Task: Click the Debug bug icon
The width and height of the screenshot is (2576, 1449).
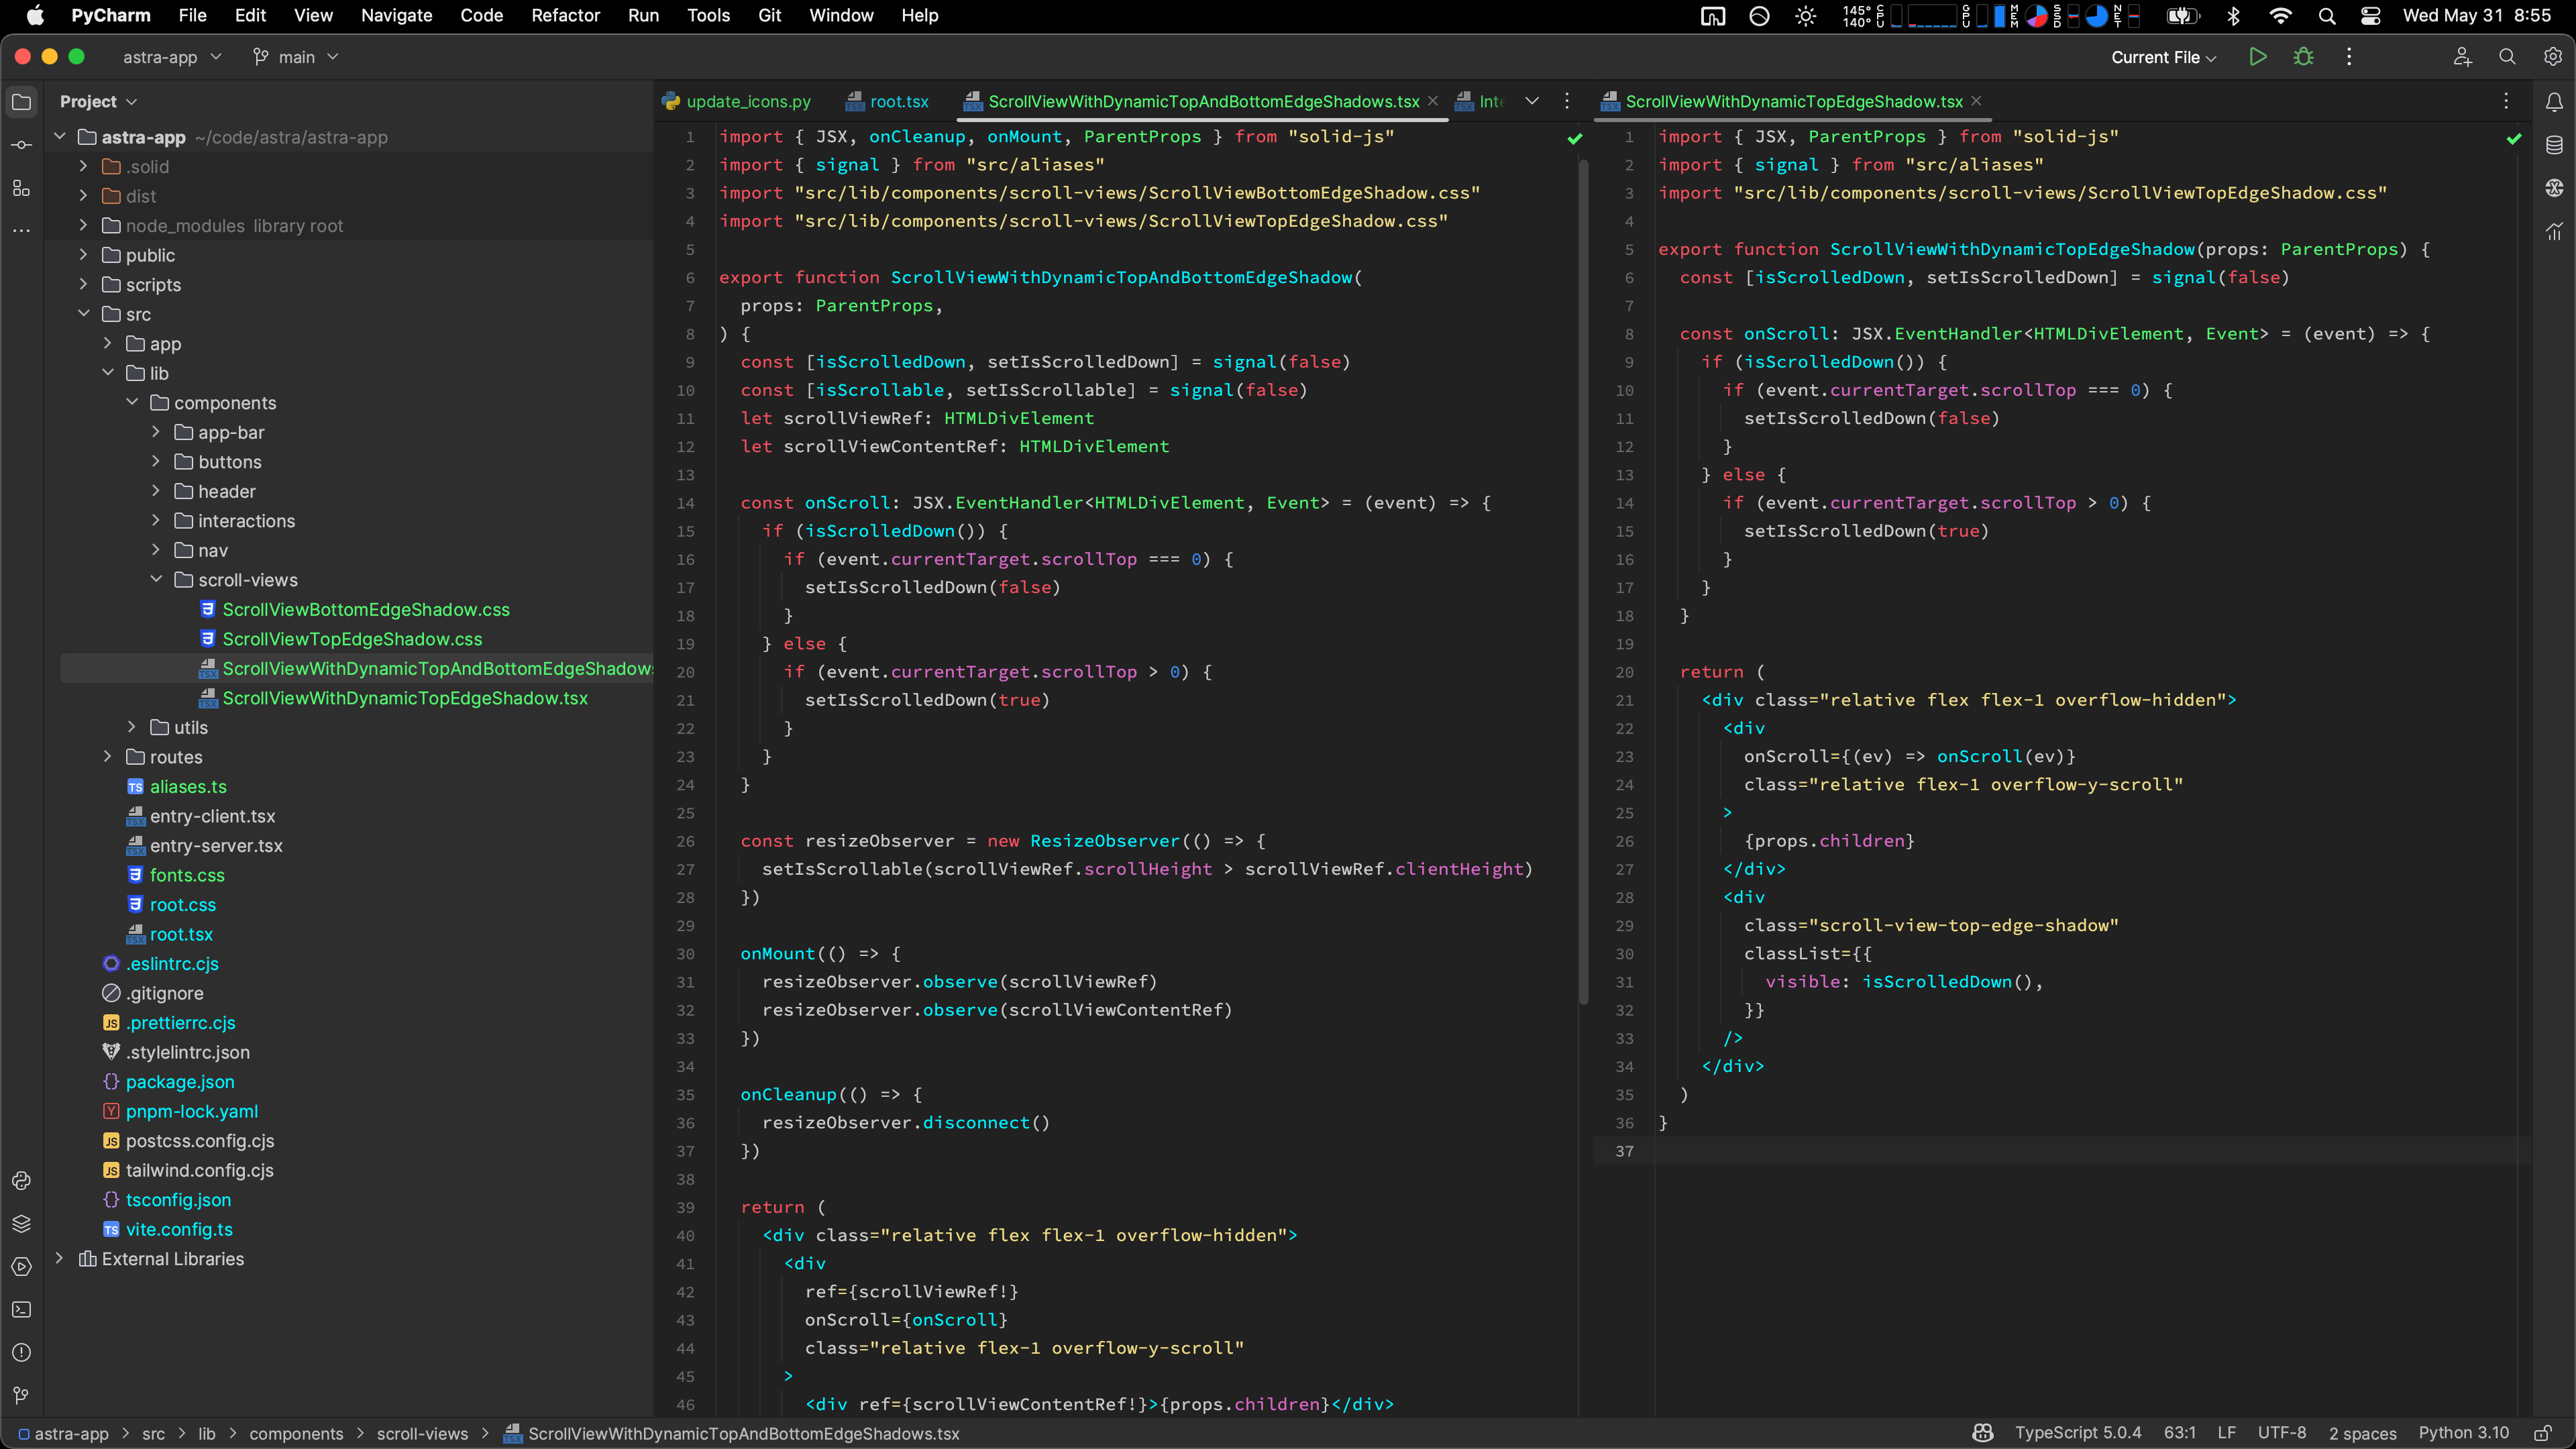Action: (x=2303, y=57)
